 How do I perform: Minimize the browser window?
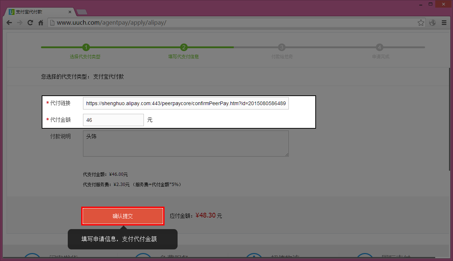coord(420,4)
